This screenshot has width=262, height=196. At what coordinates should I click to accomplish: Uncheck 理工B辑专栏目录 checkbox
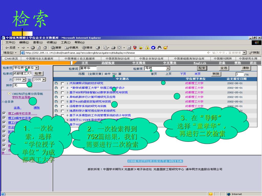(4, 118)
